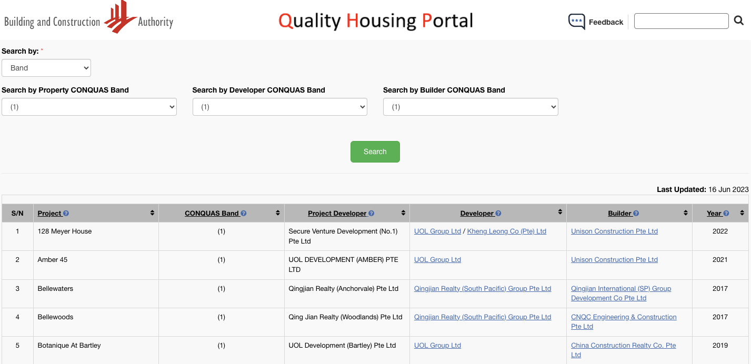Click year 2022 in 128 Meyer House row

click(720, 231)
